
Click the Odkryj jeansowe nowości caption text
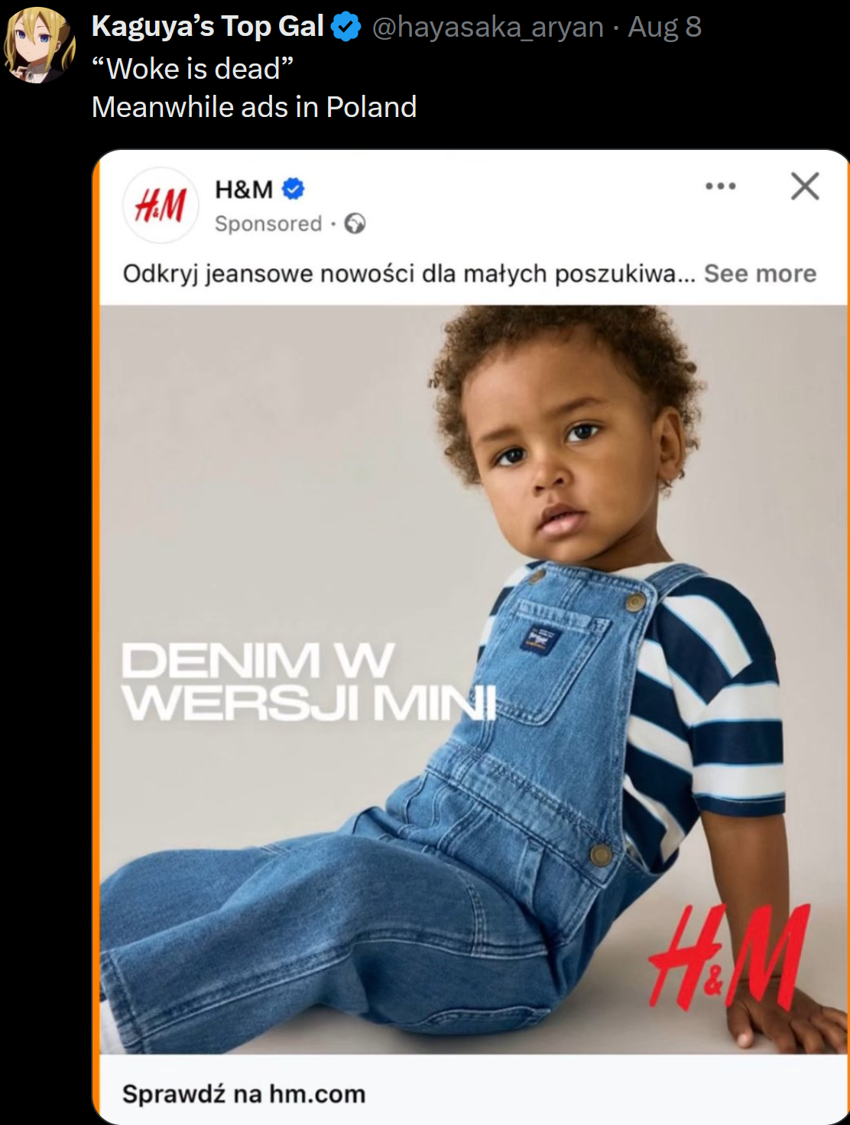[x=409, y=274]
